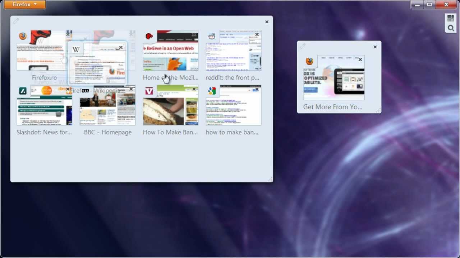Screen dimensions: 460x258
Task: Close the dragged Wikipedia tab thumbnail
Action: tap(121, 47)
